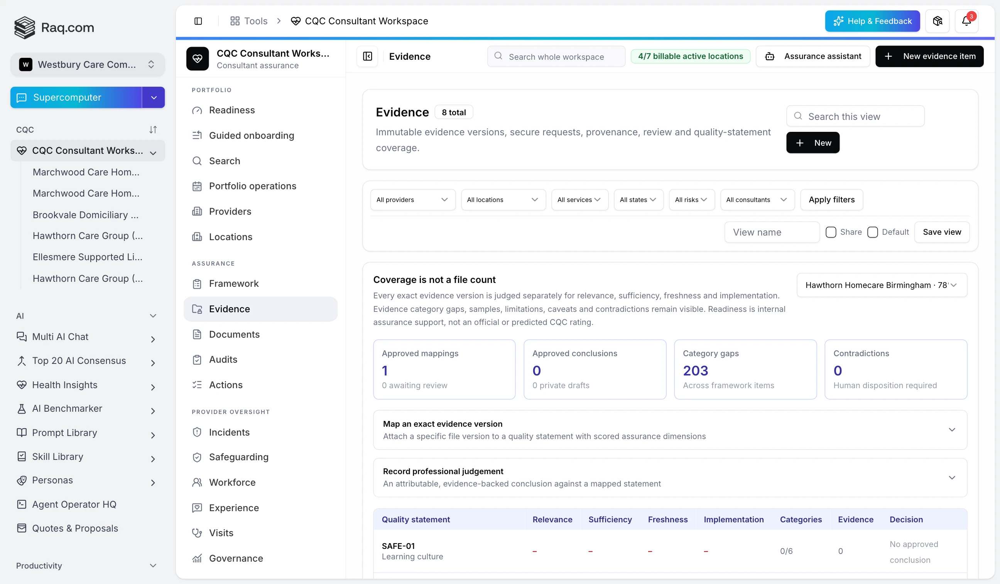The image size is (1000, 584).
Task: Click the New button under Search this view
Action: tap(813, 143)
